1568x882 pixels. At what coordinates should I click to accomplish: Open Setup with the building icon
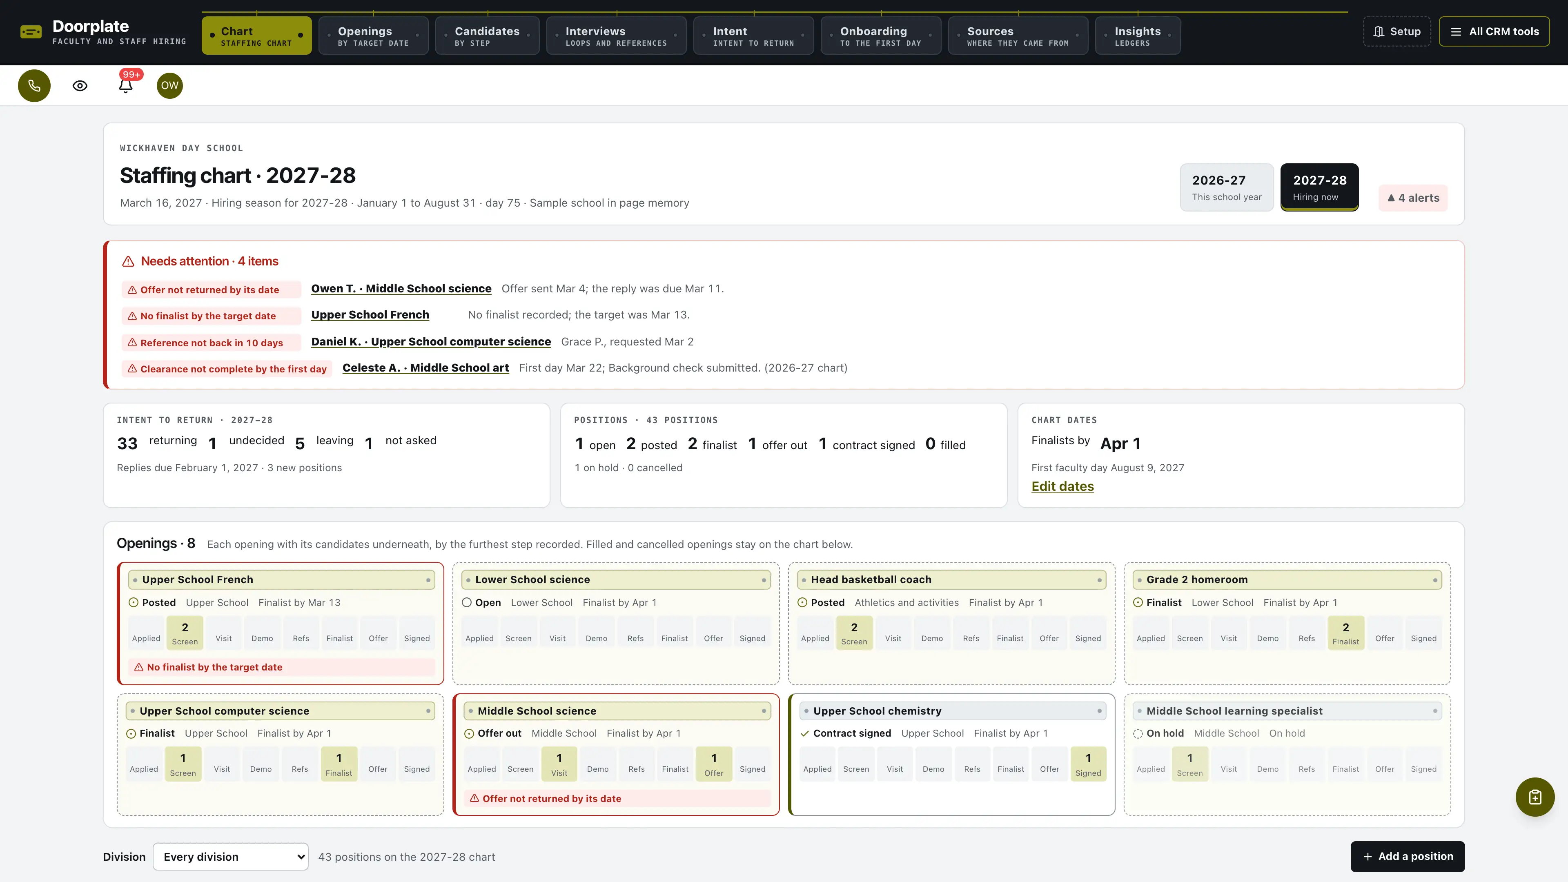(1396, 32)
